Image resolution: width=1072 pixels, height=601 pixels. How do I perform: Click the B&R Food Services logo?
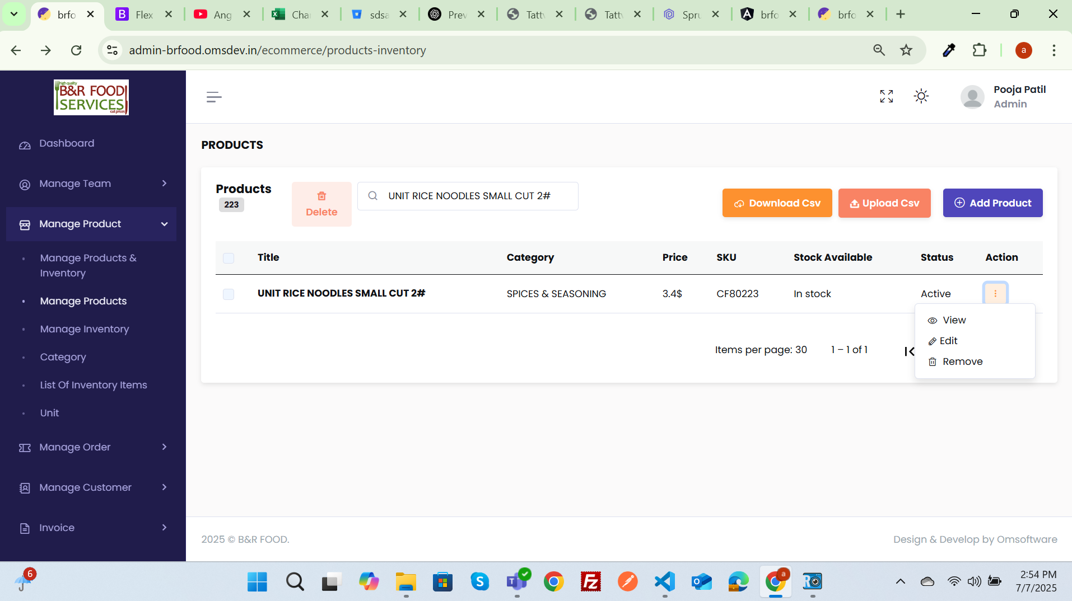pos(91,97)
